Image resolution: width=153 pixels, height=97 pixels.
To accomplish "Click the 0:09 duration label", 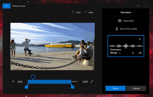I will click(x=85, y=82).
